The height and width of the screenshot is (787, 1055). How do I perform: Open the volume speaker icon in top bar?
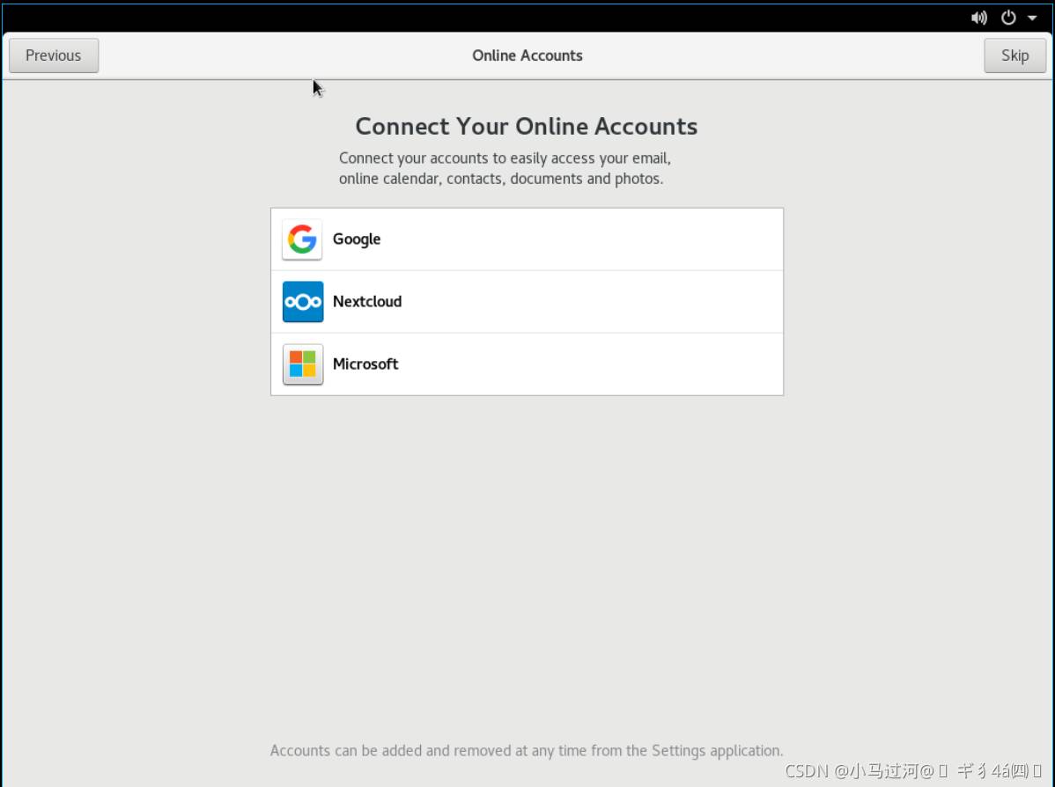click(x=979, y=18)
